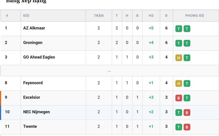Select the Twente team name

30,126
